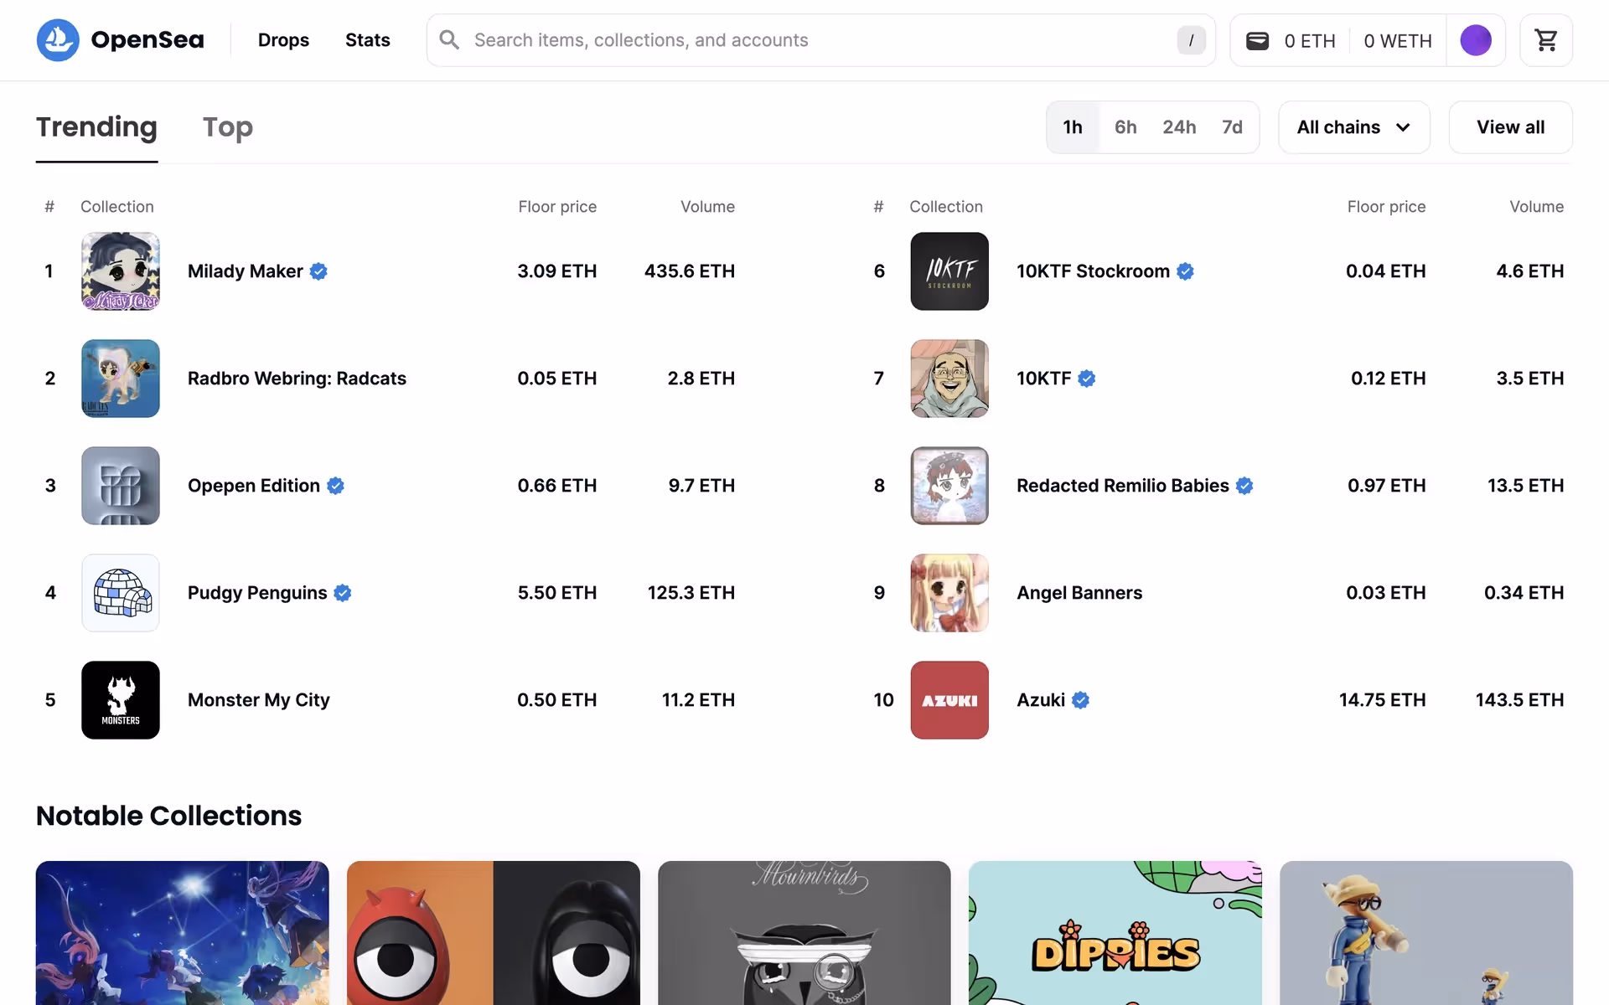1609x1005 pixels.
Task: Open the Drops menu
Action: pos(283,40)
